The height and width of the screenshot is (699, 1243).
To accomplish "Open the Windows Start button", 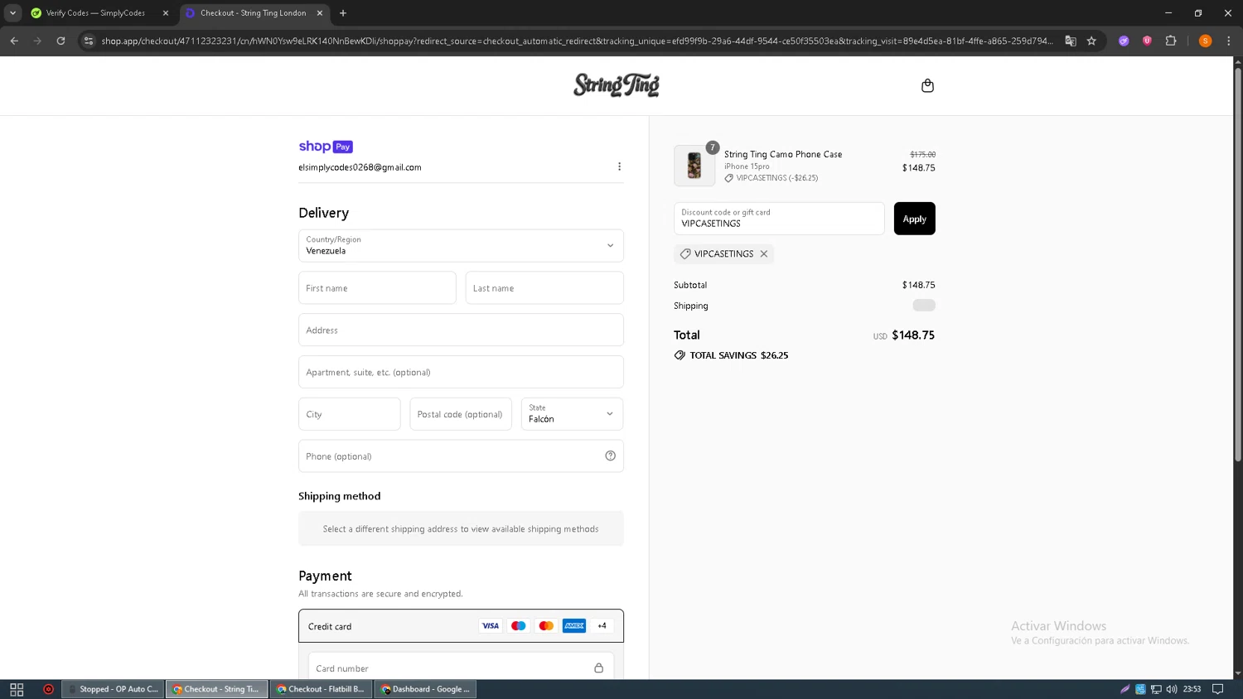I will click(17, 689).
